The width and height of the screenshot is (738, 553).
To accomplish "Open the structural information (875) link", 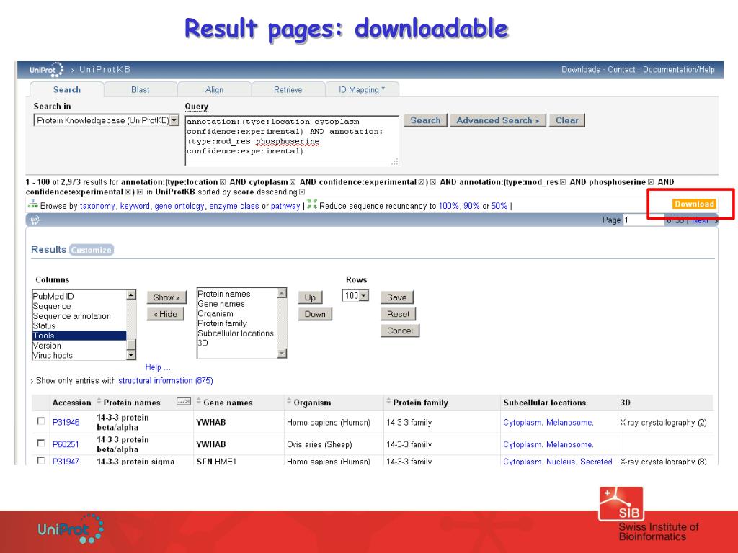I will [x=166, y=380].
